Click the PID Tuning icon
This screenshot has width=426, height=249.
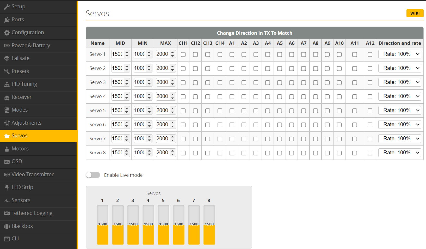point(7,84)
